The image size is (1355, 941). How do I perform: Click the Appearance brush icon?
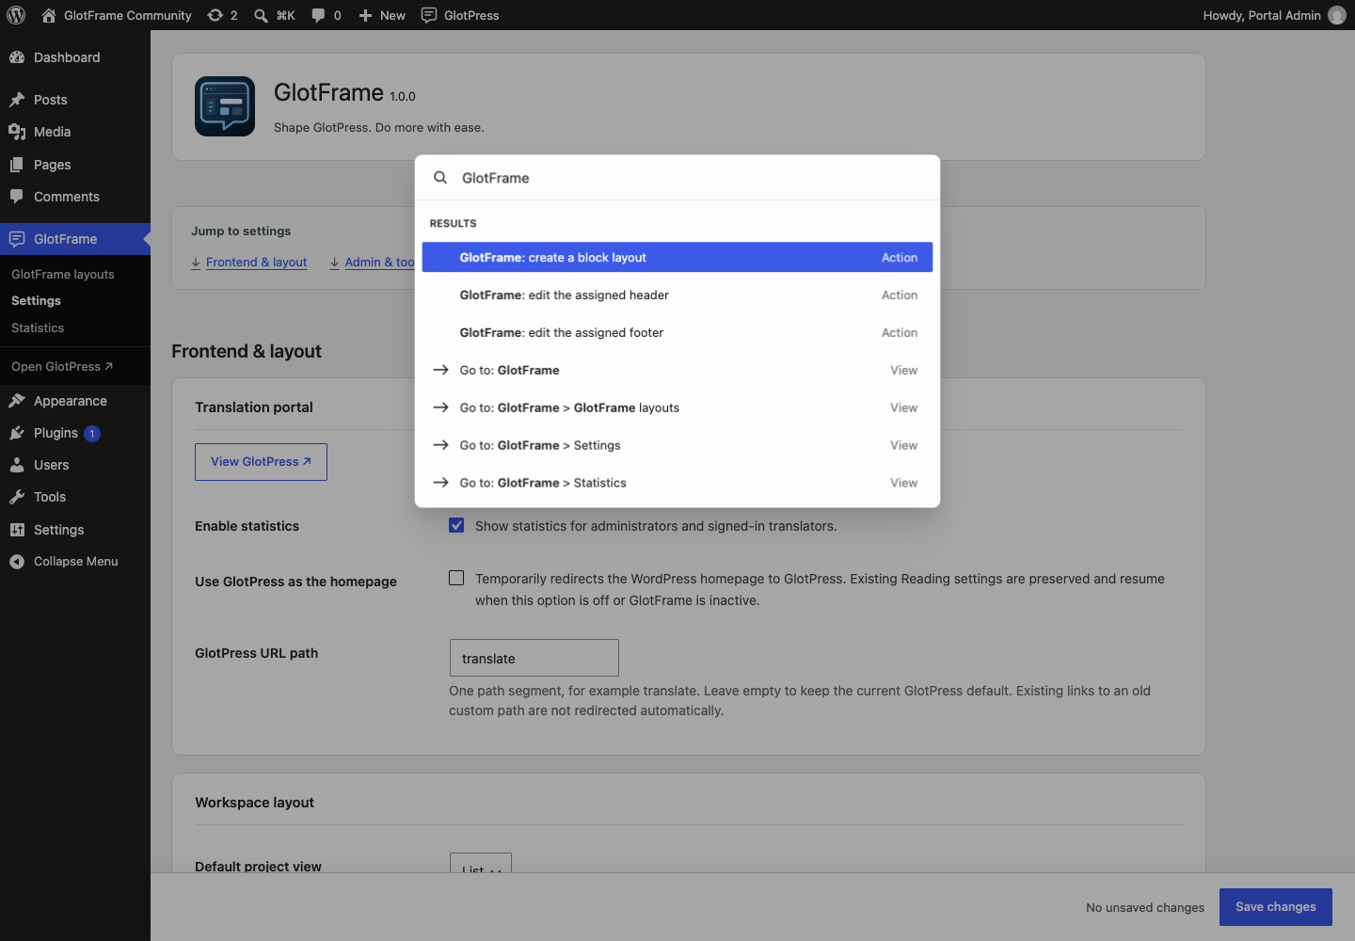click(x=17, y=401)
